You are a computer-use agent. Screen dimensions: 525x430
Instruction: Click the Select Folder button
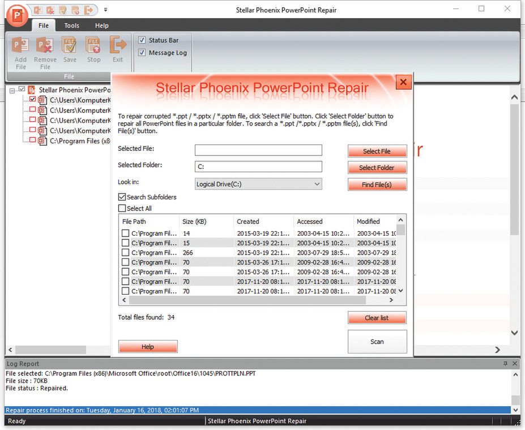tap(377, 168)
